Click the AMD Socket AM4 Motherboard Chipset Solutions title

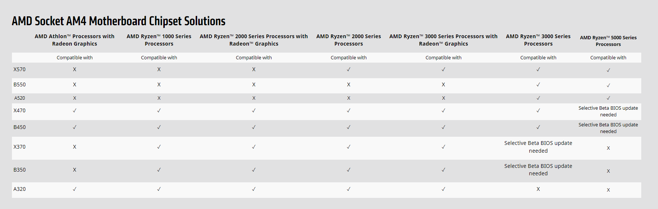click(118, 21)
